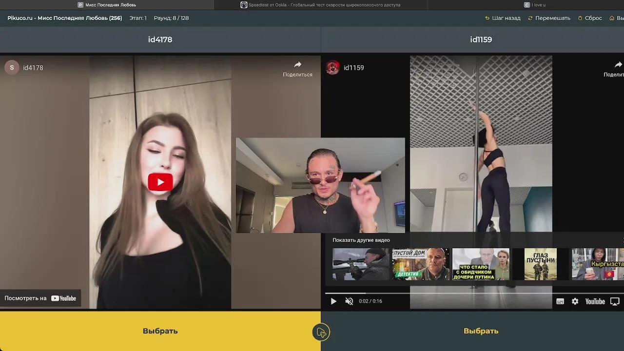Viewport: 624px width, 351px height.
Task: Unmute the right video's speaker icon
Action: pos(349,301)
